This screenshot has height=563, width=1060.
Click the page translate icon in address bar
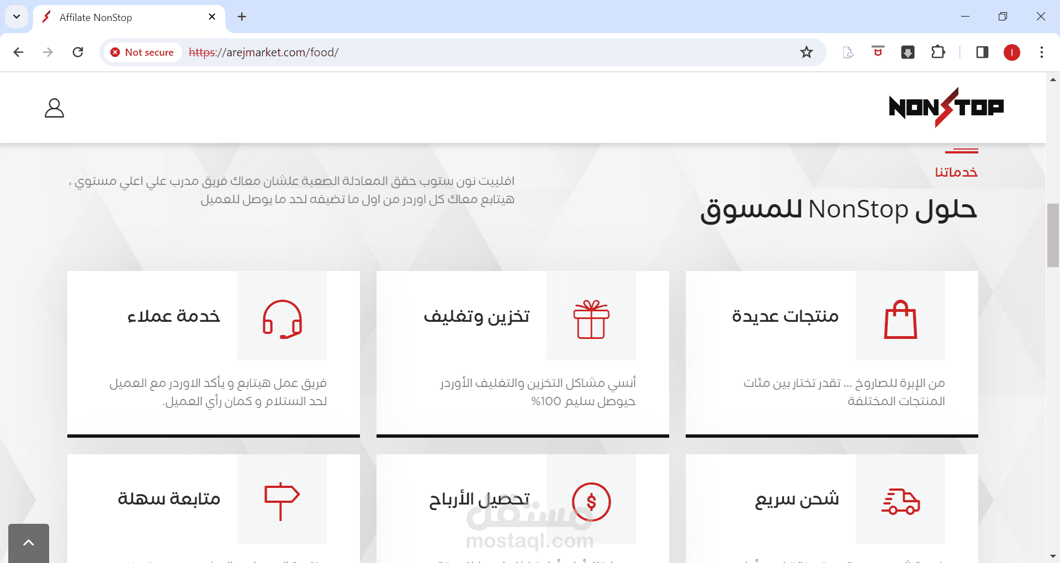click(x=848, y=52)
